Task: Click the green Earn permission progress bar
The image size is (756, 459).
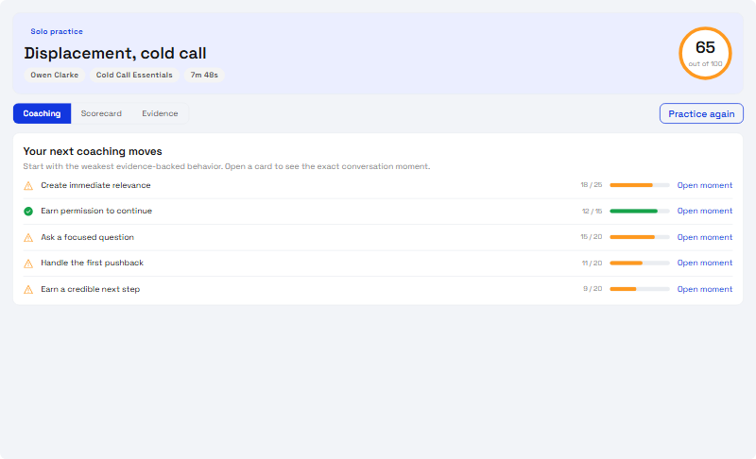Action: (640, 211)
